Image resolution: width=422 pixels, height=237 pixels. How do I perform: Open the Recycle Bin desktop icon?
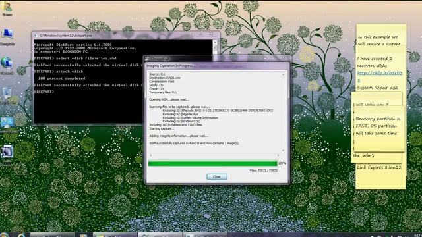[7, 95]
